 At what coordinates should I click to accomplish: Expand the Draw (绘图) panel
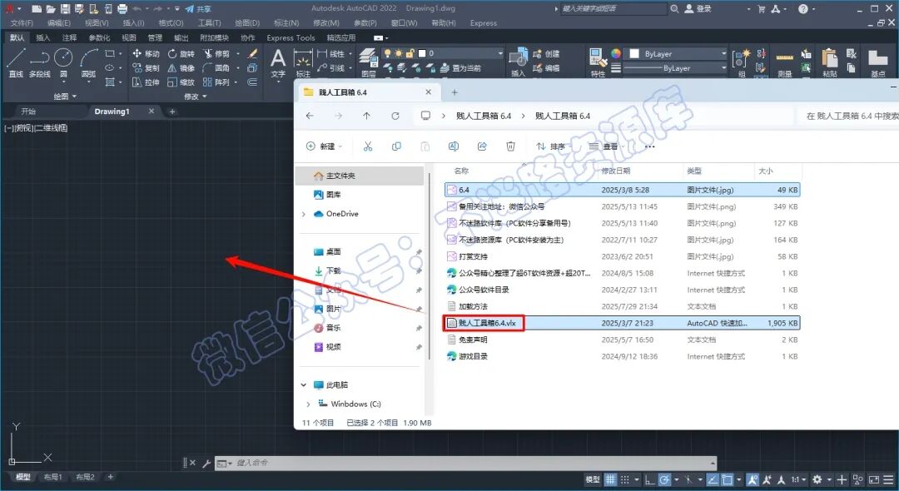65,97
